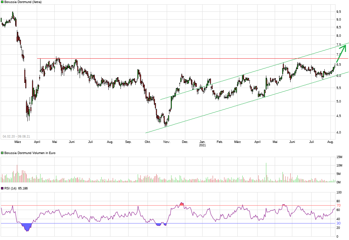The image size is (349, 240).
Task: Click the 9,5 price axis label
Action: pos(339,11)
